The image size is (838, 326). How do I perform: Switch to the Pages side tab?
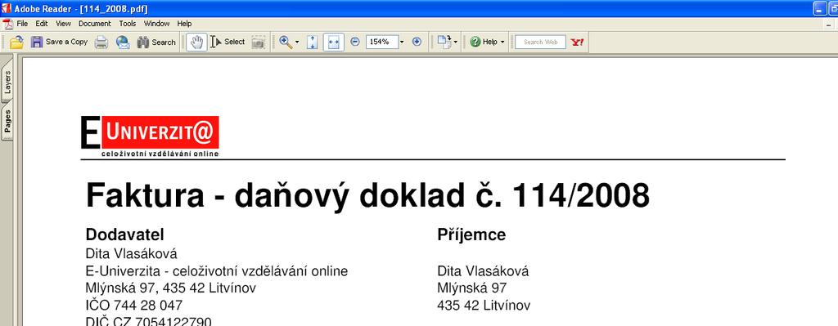7,121
